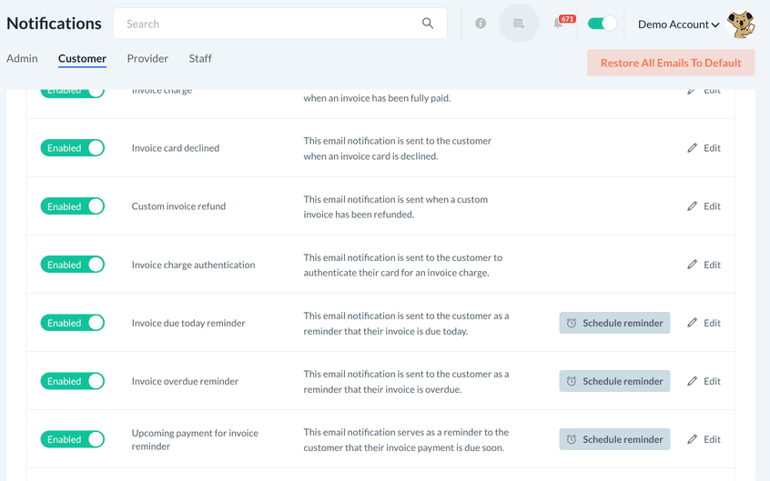Image resolution: width=770 pixels, height=481 pixels.
Task: Click the search magnifier icon
Action: (x=428, y=24)
